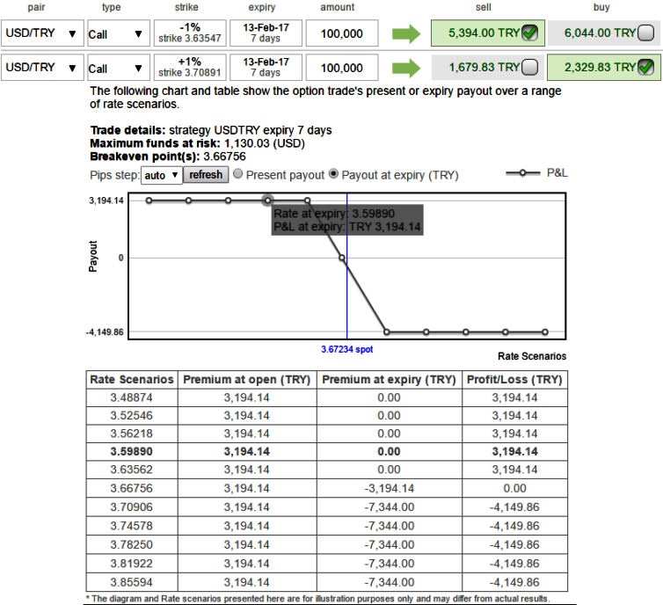Image resolution: width=663 pixels, height=605 pixels.
Task: Click the Maximum funds at risk value
Action: [265, 143]
